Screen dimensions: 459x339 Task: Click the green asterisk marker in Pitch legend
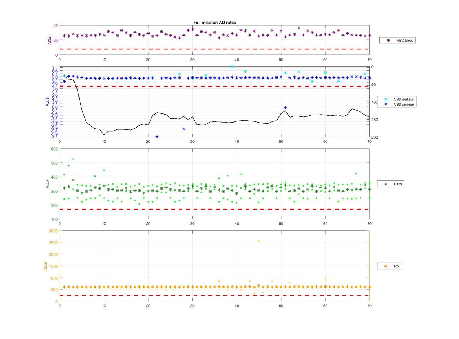click(386, 184)
